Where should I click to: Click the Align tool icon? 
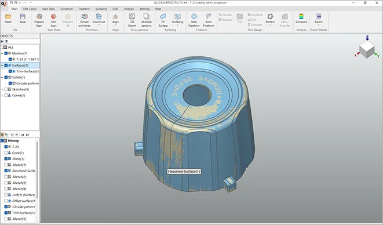tap(115, 17)
